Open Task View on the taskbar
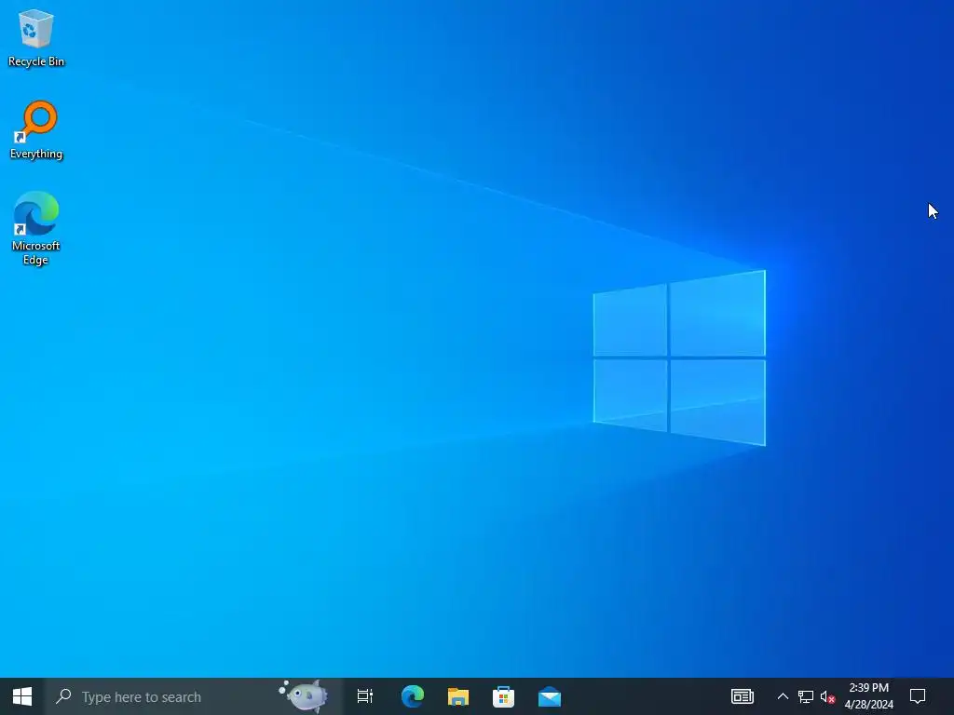This screenshot has height=715, width=954. coord(365,696)
